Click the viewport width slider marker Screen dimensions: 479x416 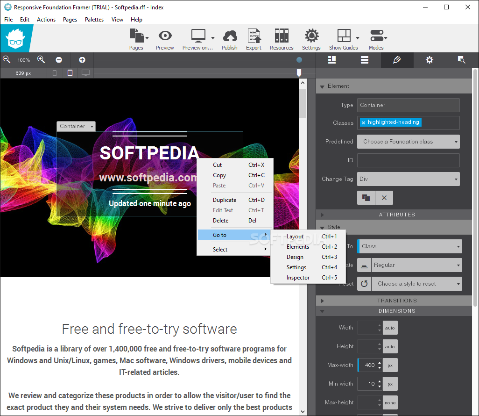pyautogui.click(x=299, y=73)
